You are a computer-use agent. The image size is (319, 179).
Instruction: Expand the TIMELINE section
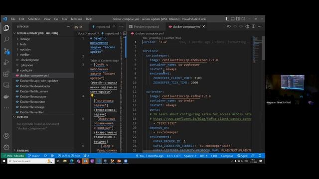[x=22, y=151]
